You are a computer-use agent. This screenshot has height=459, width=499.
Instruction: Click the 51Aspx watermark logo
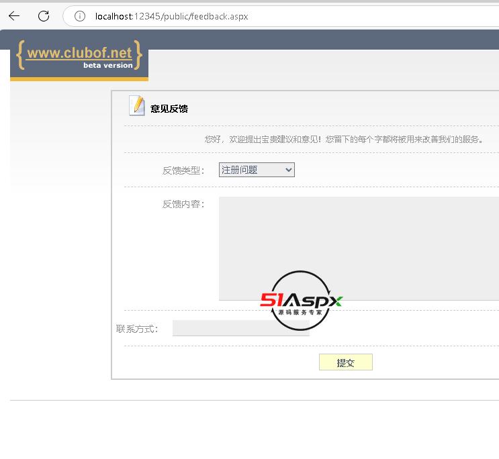click(x=301, y=300)
